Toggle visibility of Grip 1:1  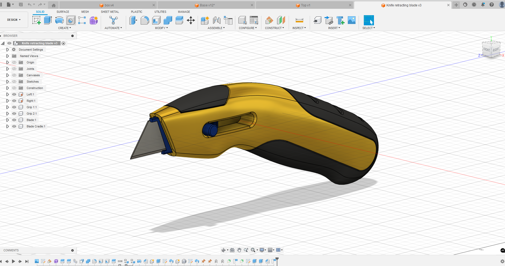pyautogui.click(x=14, y=107)
